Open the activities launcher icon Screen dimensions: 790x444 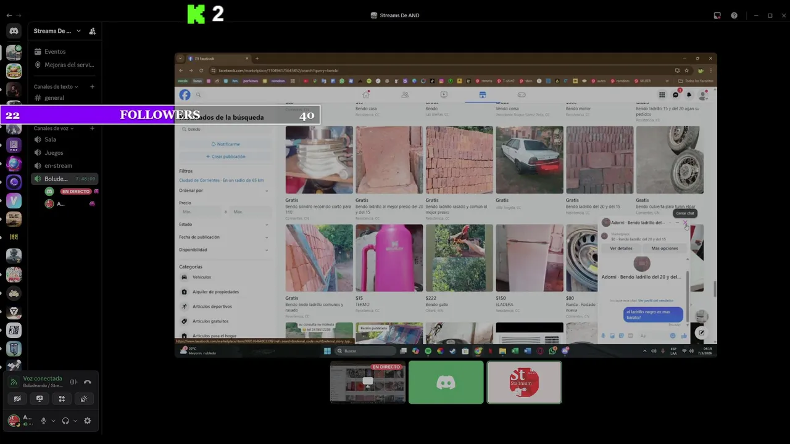tap(62, 399)
